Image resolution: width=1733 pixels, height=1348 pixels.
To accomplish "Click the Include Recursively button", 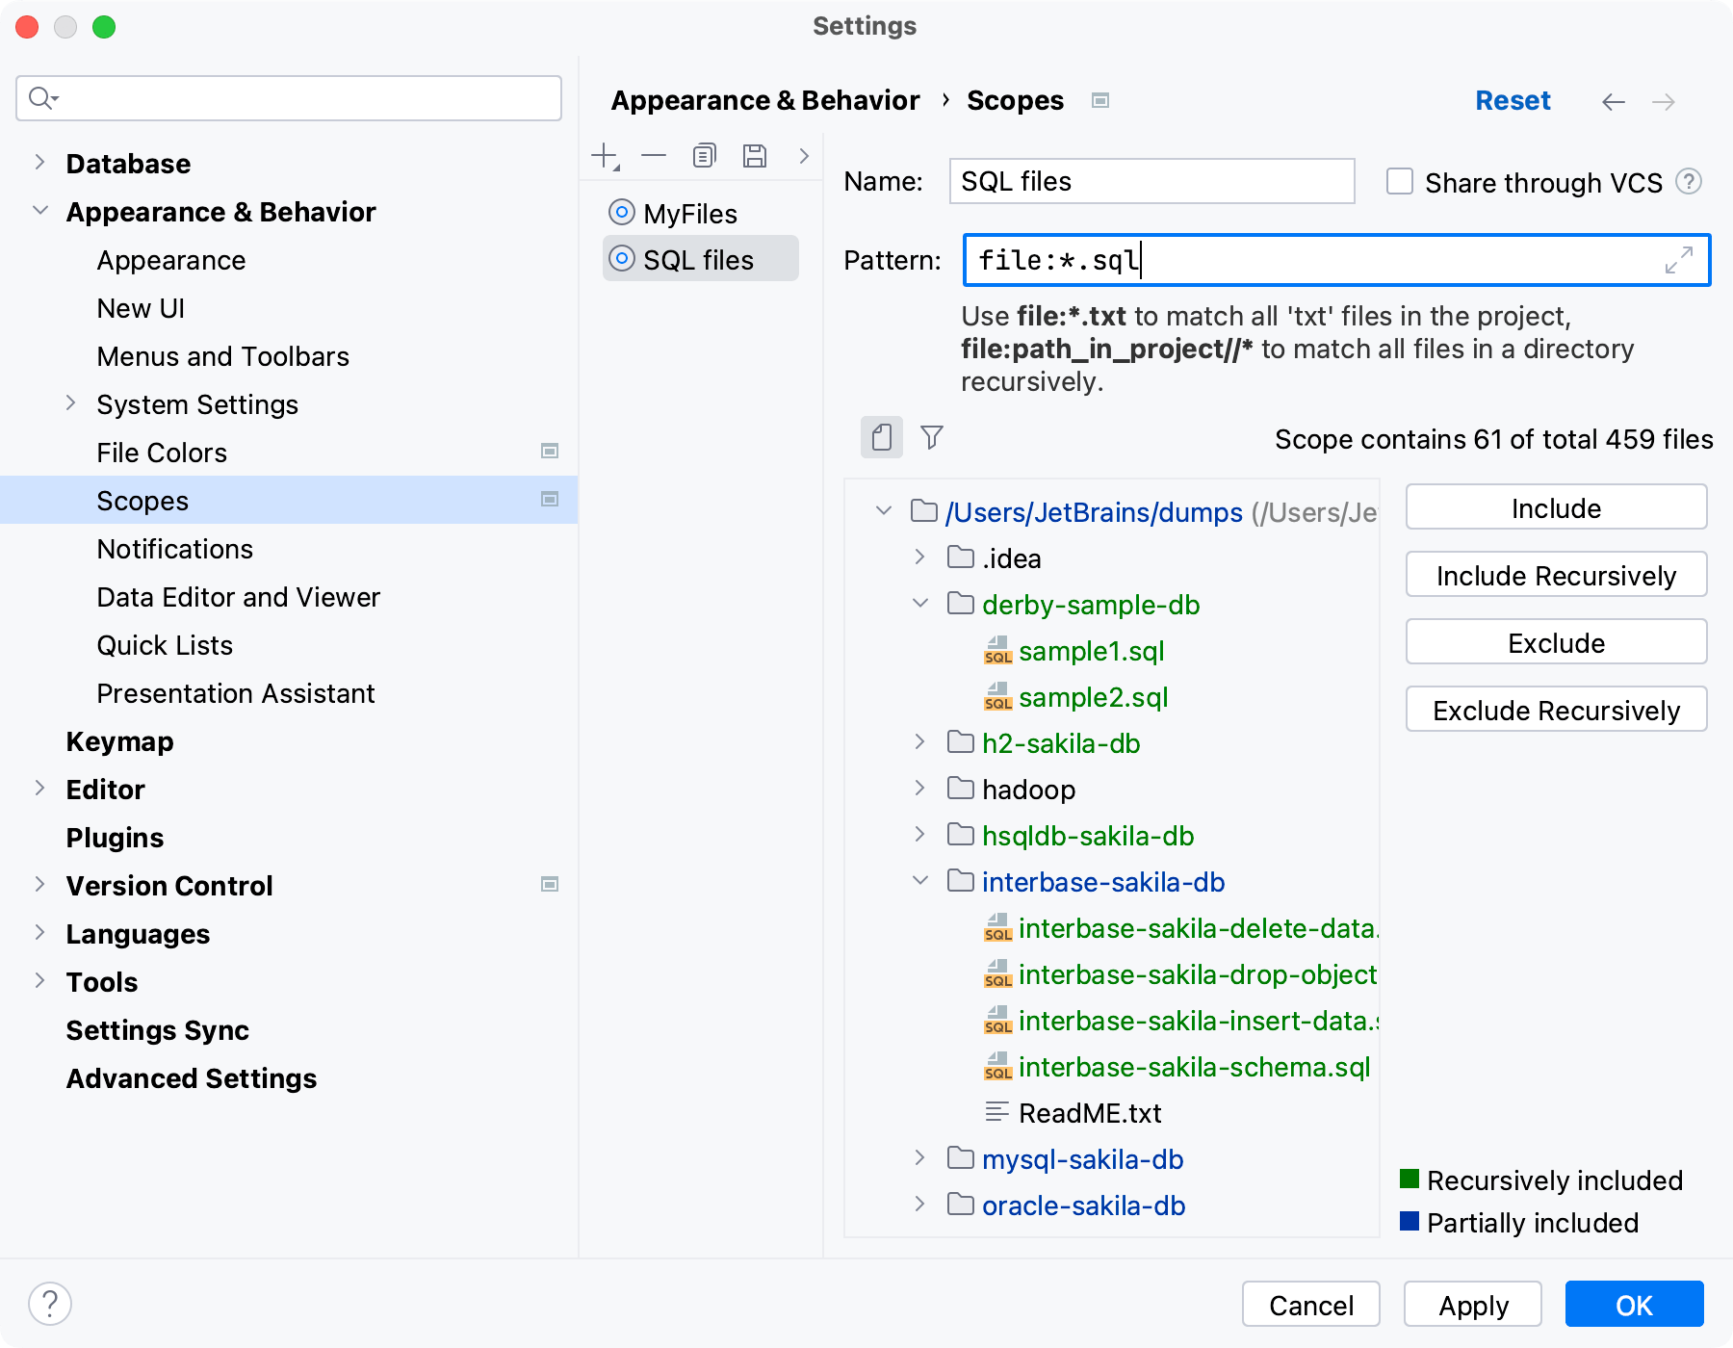I will coord(1556,576).
